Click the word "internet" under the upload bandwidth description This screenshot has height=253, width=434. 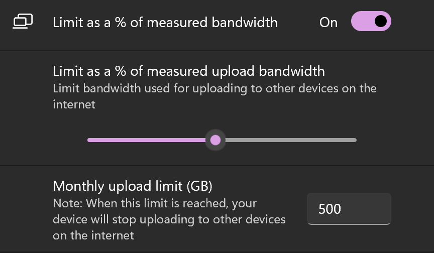click(x=74, y=105)
